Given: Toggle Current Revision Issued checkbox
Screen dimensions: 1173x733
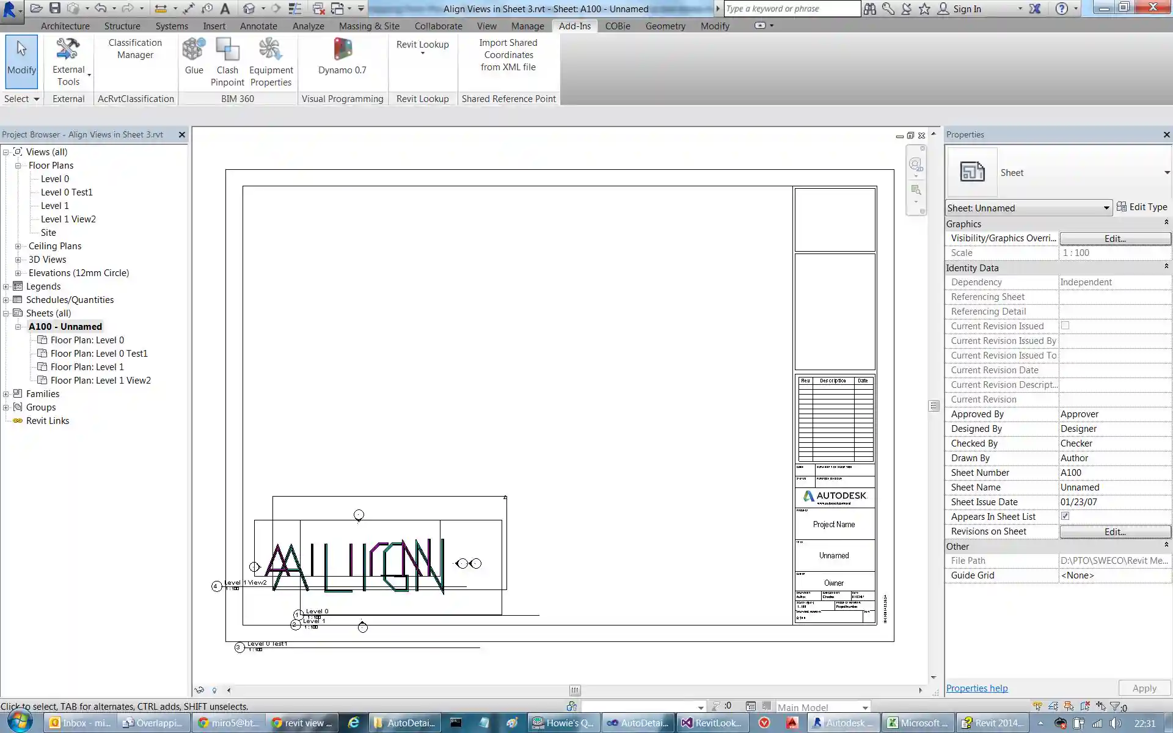Looking at the screenshot, I should tap(1065, 326).
